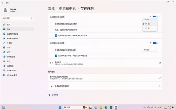The height and width of the screenshot is (110, 176).
Task: Select the Personalization brush icon
Action: (x=4, y=43)
